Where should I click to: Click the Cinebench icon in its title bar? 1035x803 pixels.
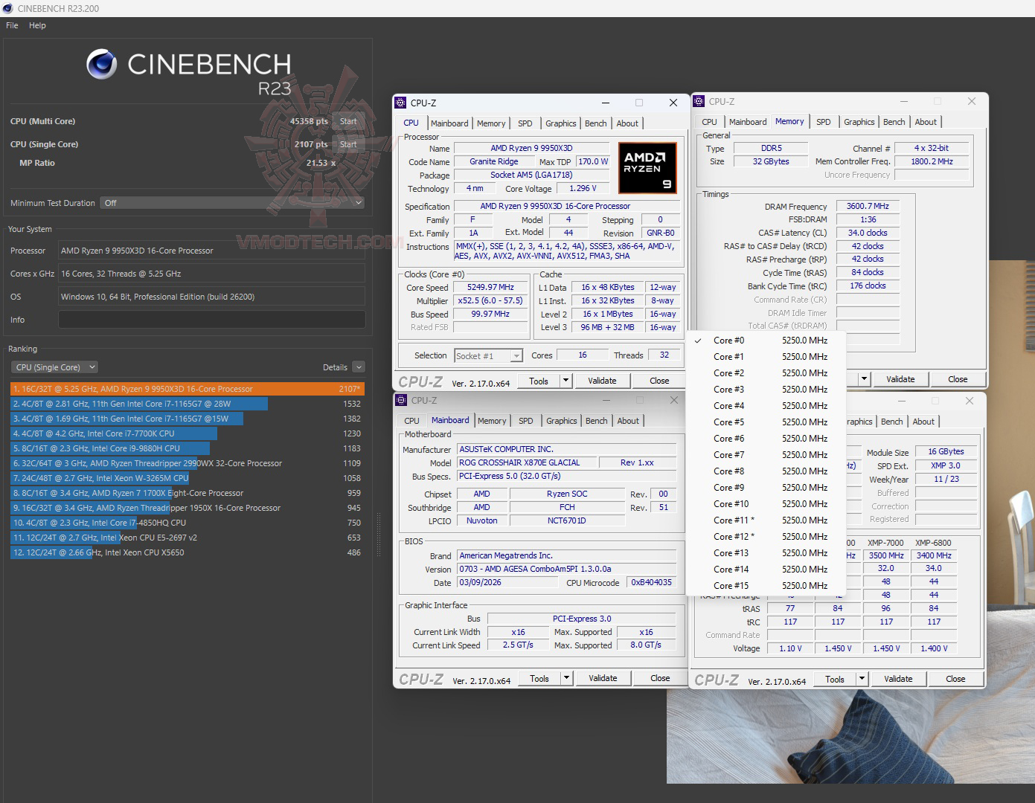click(8, 8)
